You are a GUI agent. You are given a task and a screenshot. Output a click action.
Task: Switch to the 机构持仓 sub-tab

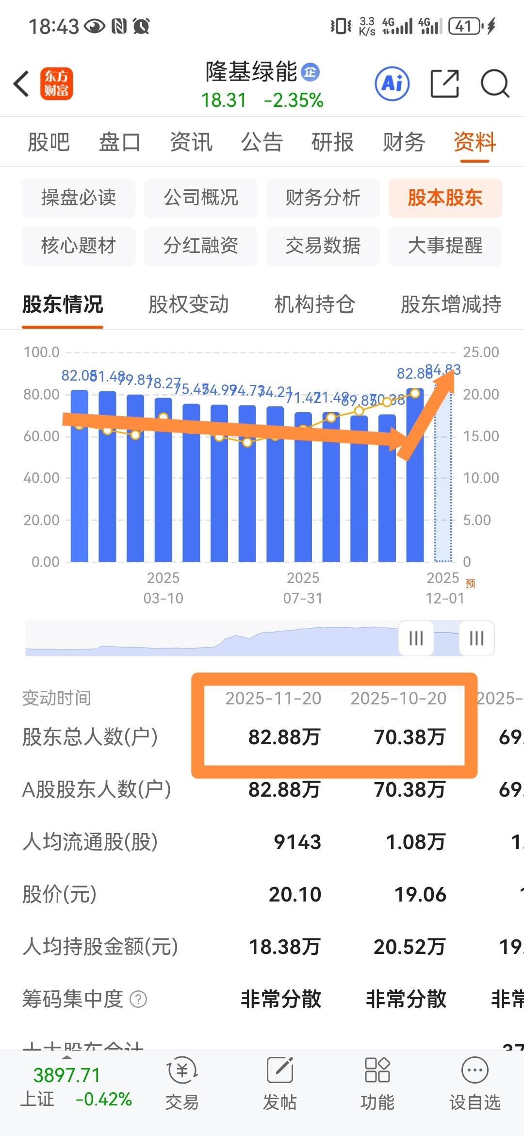(x=315, y=304)
